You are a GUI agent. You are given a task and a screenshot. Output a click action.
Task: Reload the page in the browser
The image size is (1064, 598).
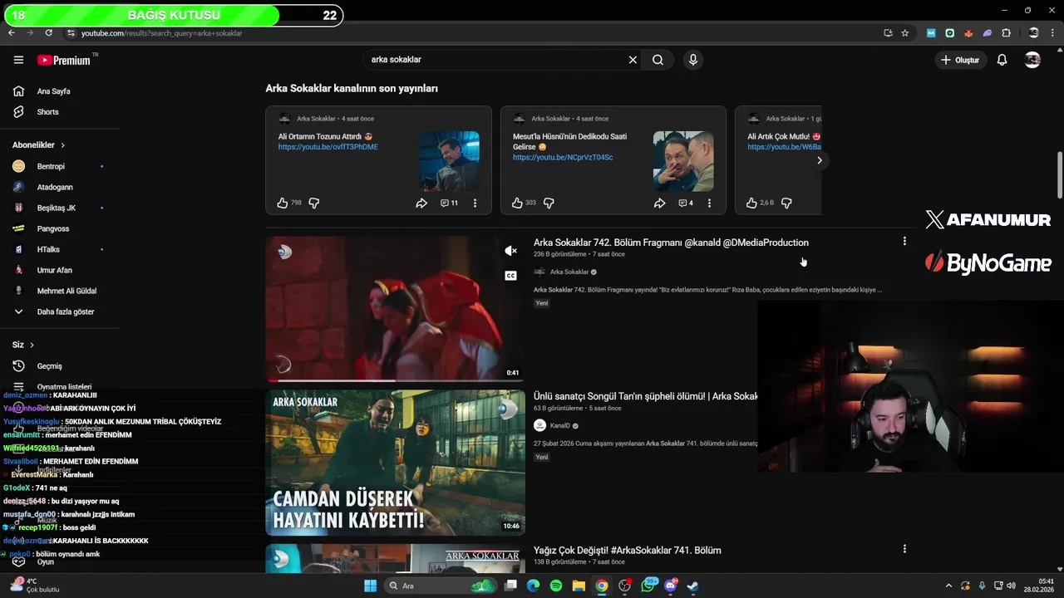tap(49, 33)
